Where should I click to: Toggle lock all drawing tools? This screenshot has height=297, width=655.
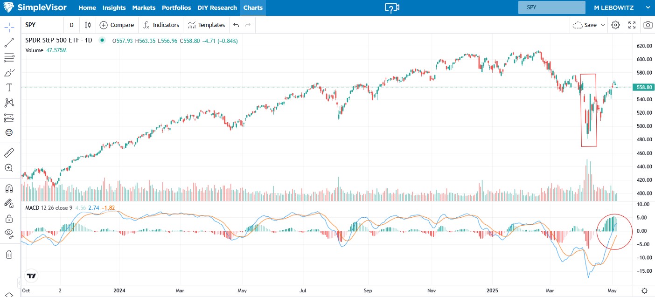9,218
